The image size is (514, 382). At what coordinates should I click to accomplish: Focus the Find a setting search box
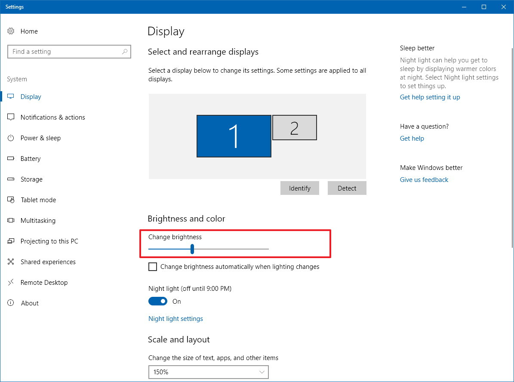[x=69, y=52]
